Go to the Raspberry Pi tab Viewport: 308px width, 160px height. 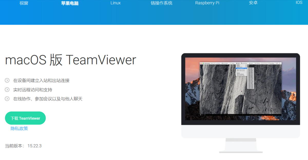(207, 3)
